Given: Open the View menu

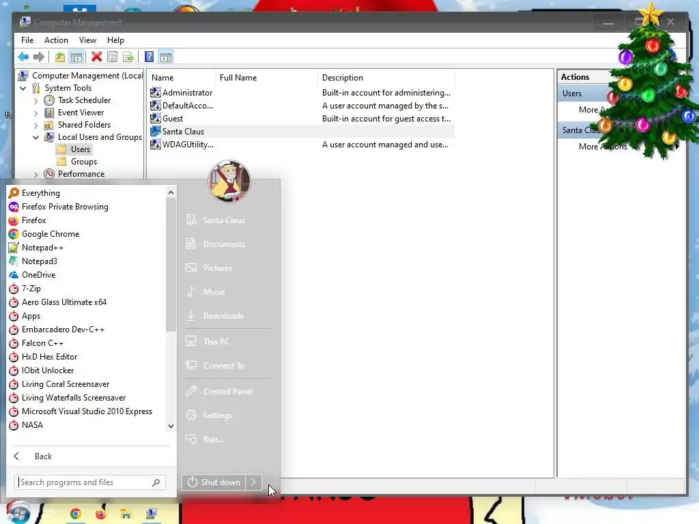Looking at the screenshot, I should pyautogui.click(x=88, y=40).
